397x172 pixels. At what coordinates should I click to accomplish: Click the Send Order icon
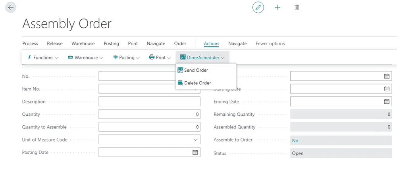pos(180,70)
